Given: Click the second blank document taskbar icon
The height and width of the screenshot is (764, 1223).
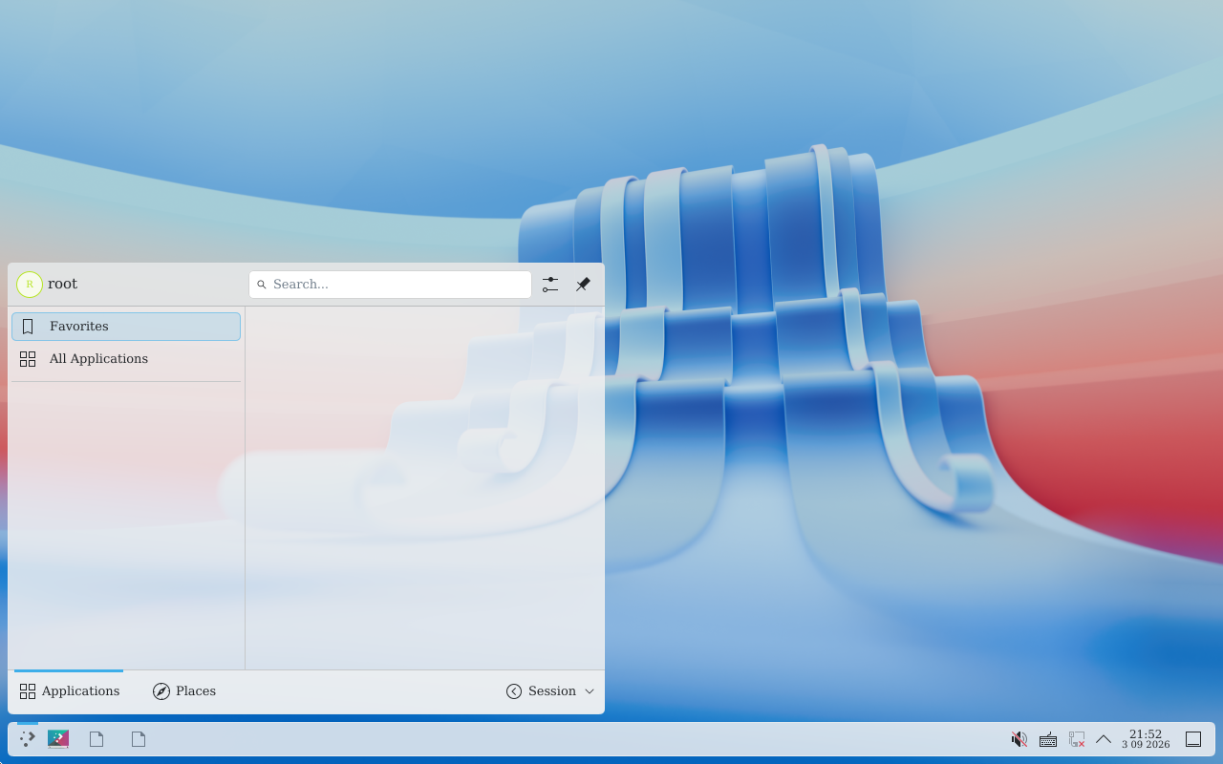Looking at the screenshot, I should [x=139, y=739].
